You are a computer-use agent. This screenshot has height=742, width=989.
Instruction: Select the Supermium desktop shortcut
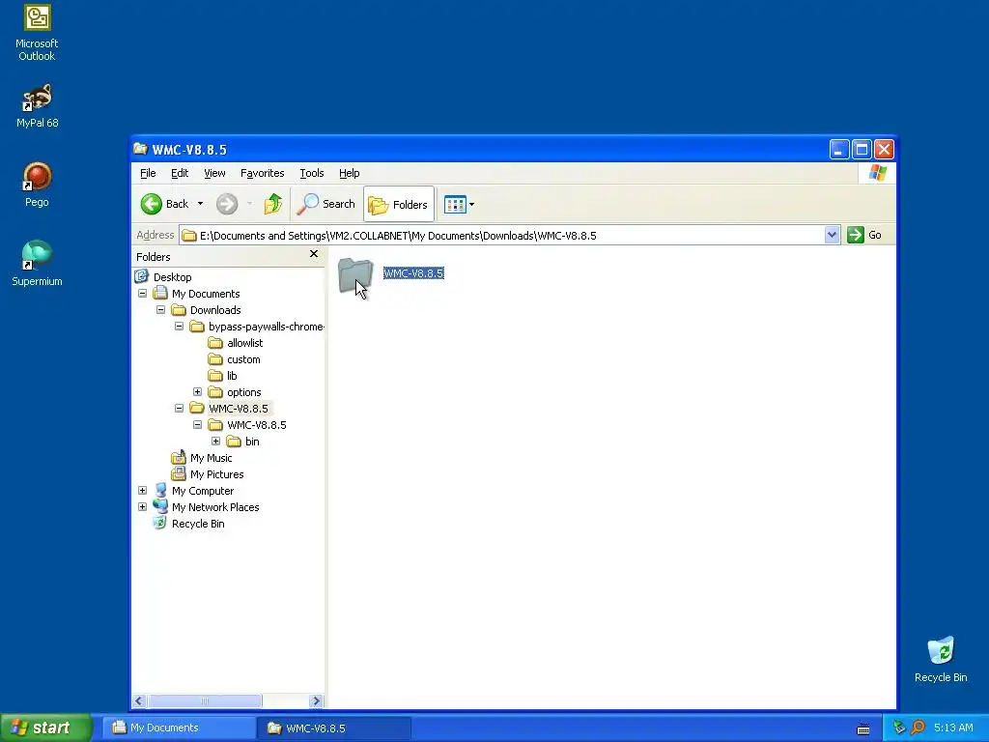pos(37,264)
